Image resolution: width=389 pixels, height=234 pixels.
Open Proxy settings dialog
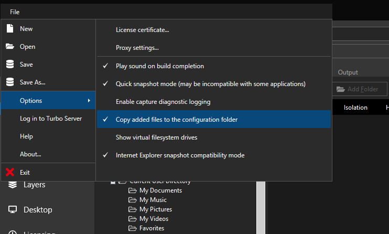[x=137, y=48]
